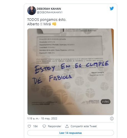
Task: Open the @DEBORAHKAHAN1 handle link
Action: pyautogui.click(x=50, y=12)
